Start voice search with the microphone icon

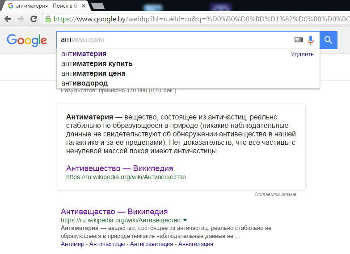311,40
